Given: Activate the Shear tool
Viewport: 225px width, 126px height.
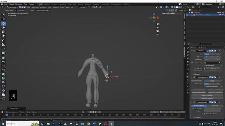Looking at the screenshot, I should pos(3,94).
